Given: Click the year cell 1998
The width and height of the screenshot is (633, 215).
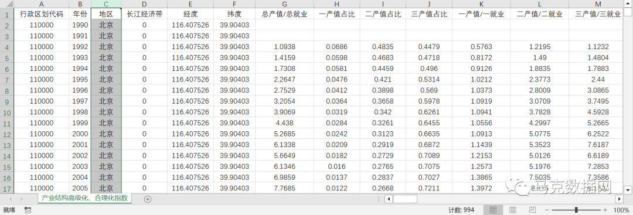Looking at the screenshot, I should pyautogui.click(x=80, y=112).
